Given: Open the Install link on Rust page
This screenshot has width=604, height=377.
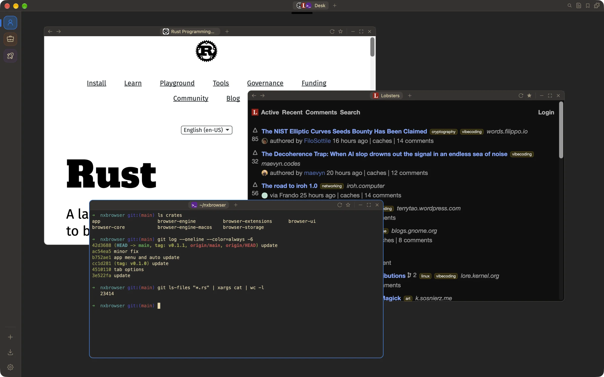Looking at the screenshot, I should [x=96, y=83].
